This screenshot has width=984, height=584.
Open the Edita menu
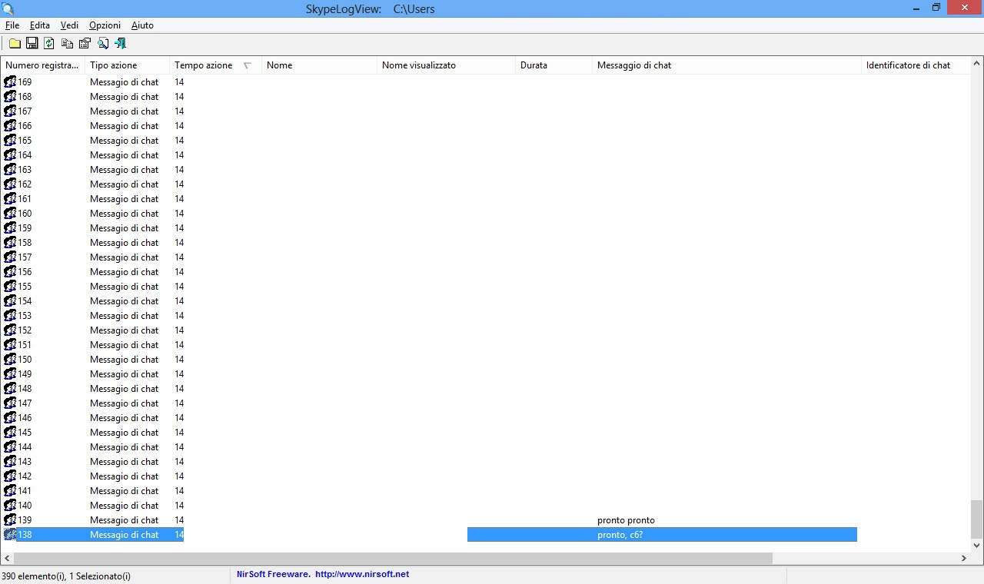click(39, 25)
